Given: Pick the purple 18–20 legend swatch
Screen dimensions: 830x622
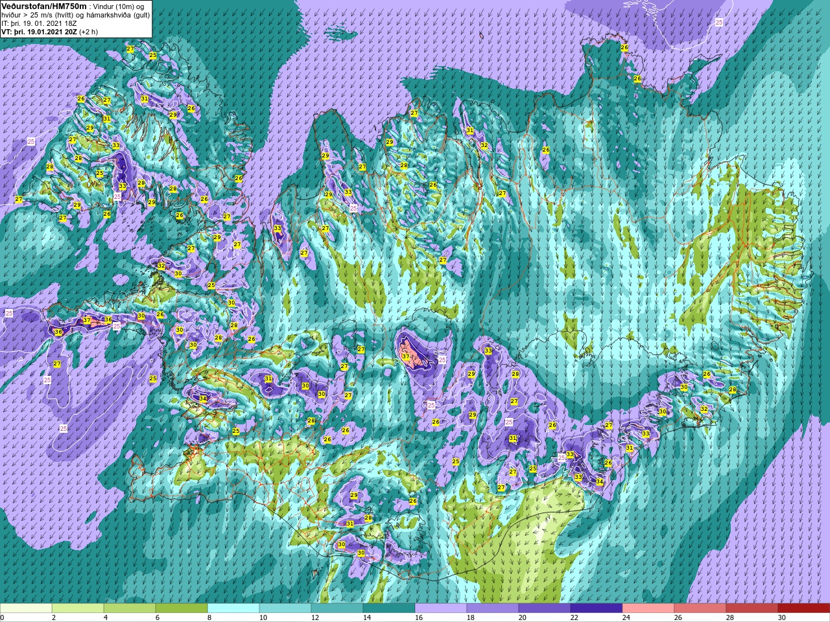Looking at the screenshot, I should click(493, 608).
